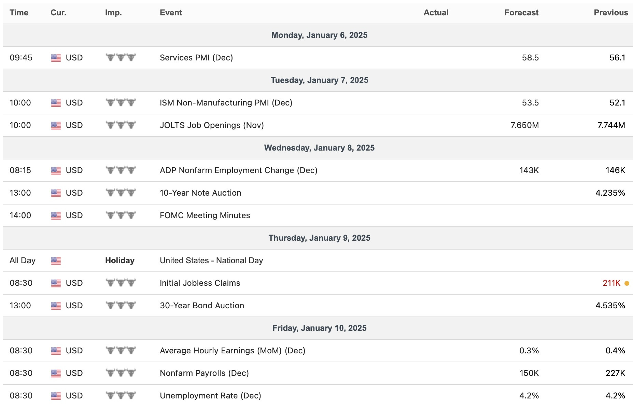Click the US flag beside Services PMI
Viewport: 633px width, 408px height.
coord(56,58)
